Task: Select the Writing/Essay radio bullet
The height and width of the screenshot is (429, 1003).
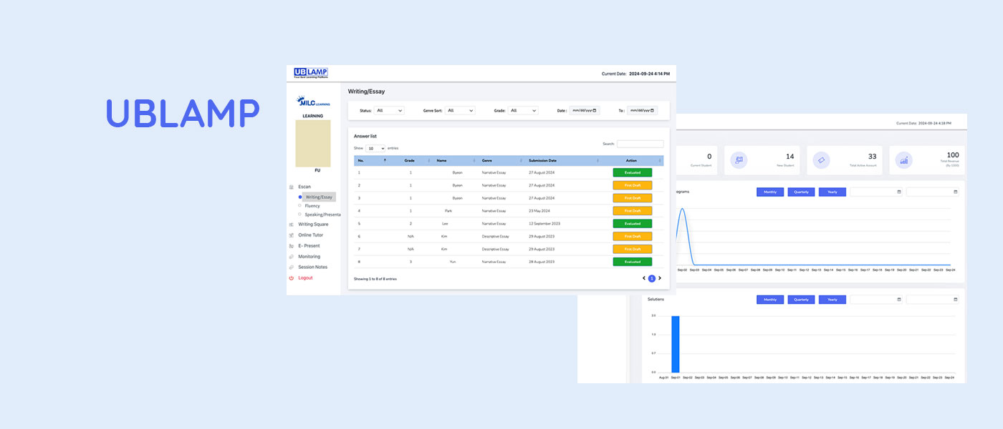Action: click(300, 197)
